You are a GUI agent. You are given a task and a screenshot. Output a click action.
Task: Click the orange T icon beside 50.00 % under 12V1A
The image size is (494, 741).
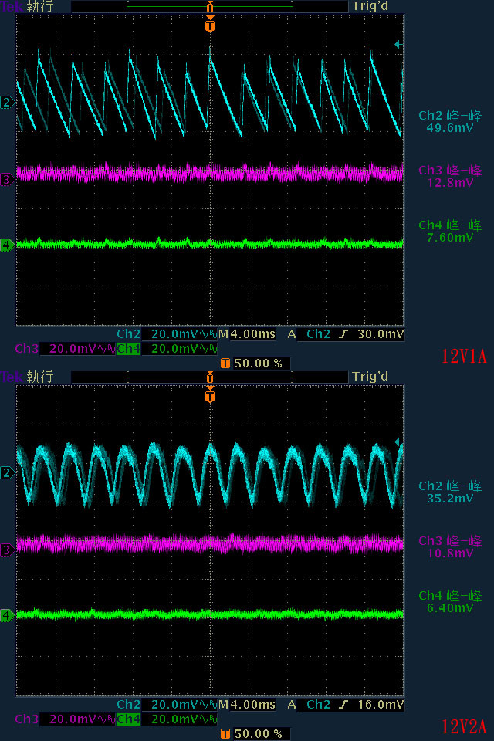tap(225, 364)
